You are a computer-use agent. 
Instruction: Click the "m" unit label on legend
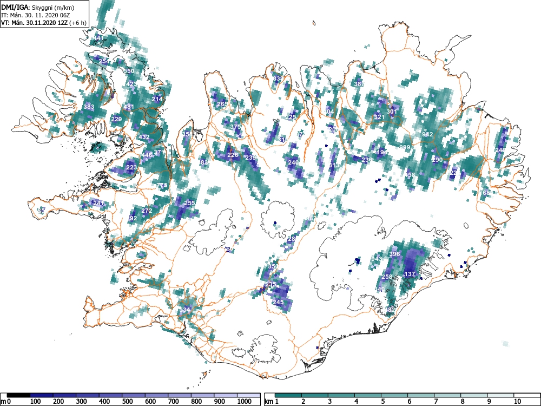4,402
